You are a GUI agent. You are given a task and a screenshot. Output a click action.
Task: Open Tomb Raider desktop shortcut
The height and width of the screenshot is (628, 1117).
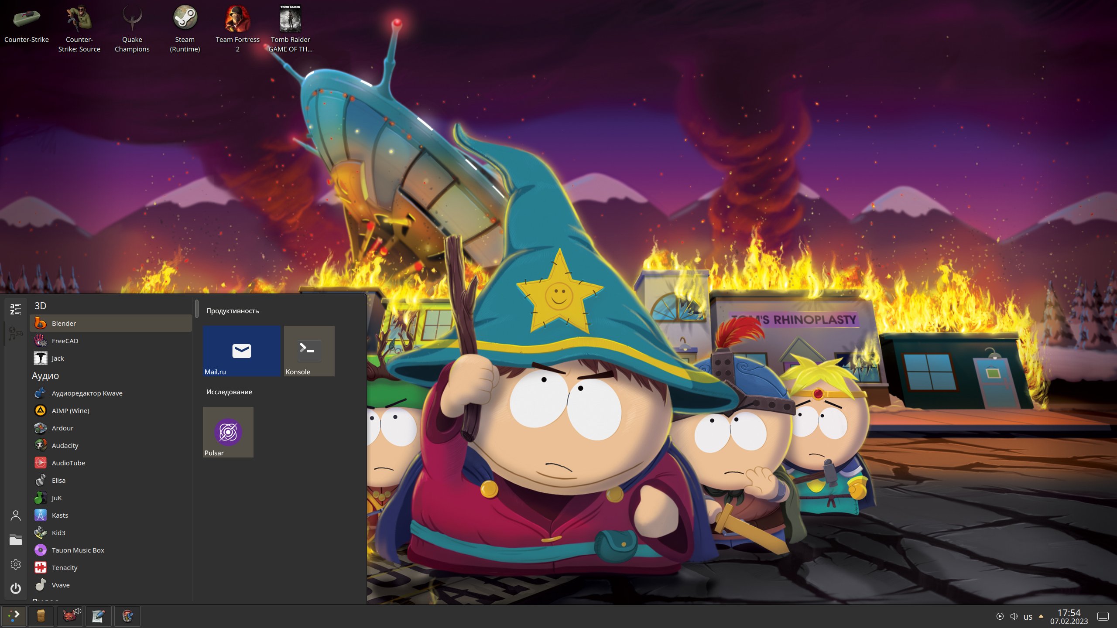[291, 29]
